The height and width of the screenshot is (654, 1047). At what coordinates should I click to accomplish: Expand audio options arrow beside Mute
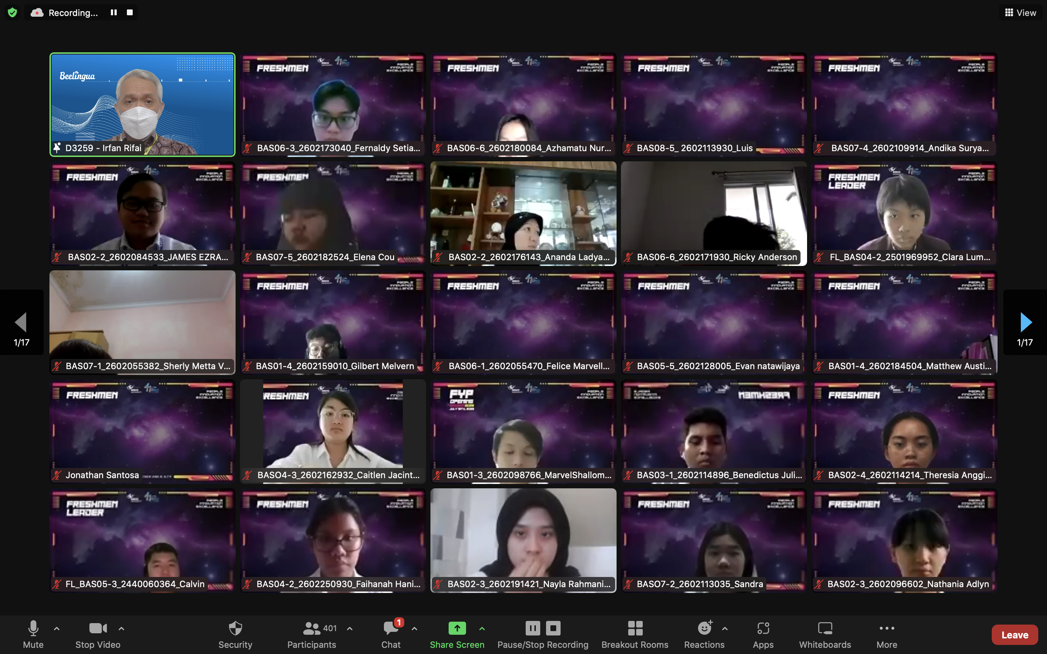[57, 629]
